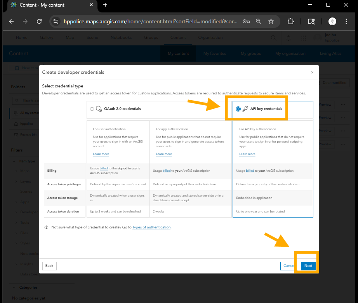
Task: Expand the Layers item type filter
Action: click(x=16, y=181)
